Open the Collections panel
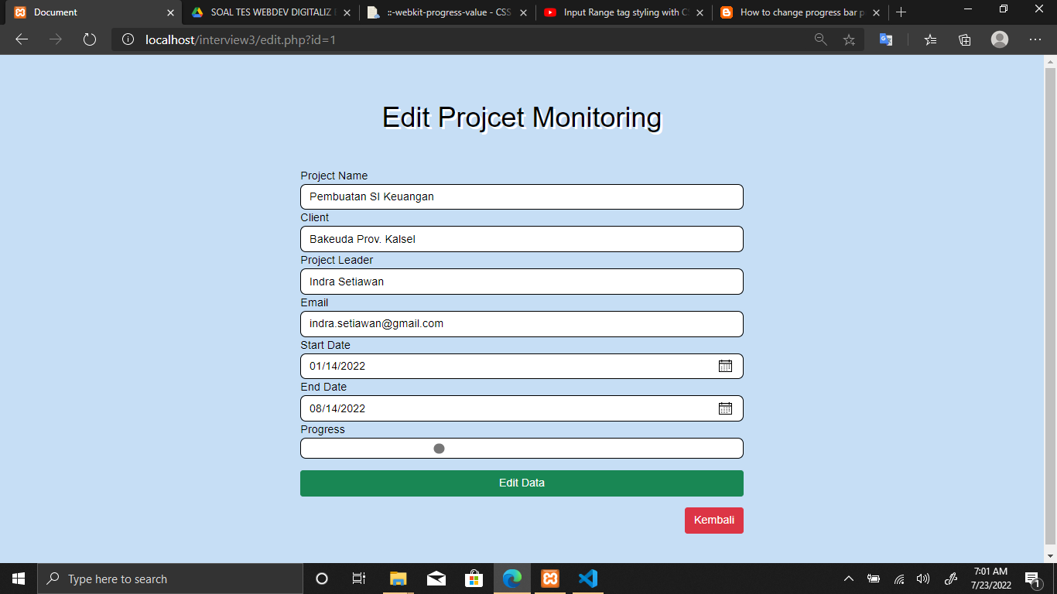1057x594 pixels. 964,39
